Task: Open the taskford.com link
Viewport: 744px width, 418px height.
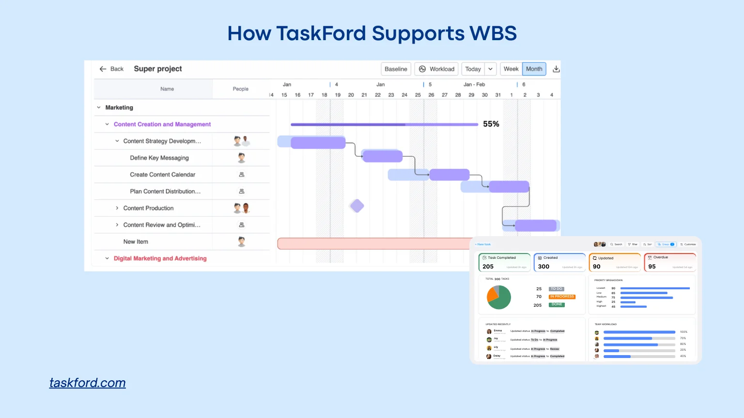Action: click(x=88, y=383)
